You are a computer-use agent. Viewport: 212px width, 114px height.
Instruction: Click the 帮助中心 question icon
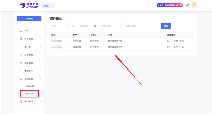(x=21, y=101)
